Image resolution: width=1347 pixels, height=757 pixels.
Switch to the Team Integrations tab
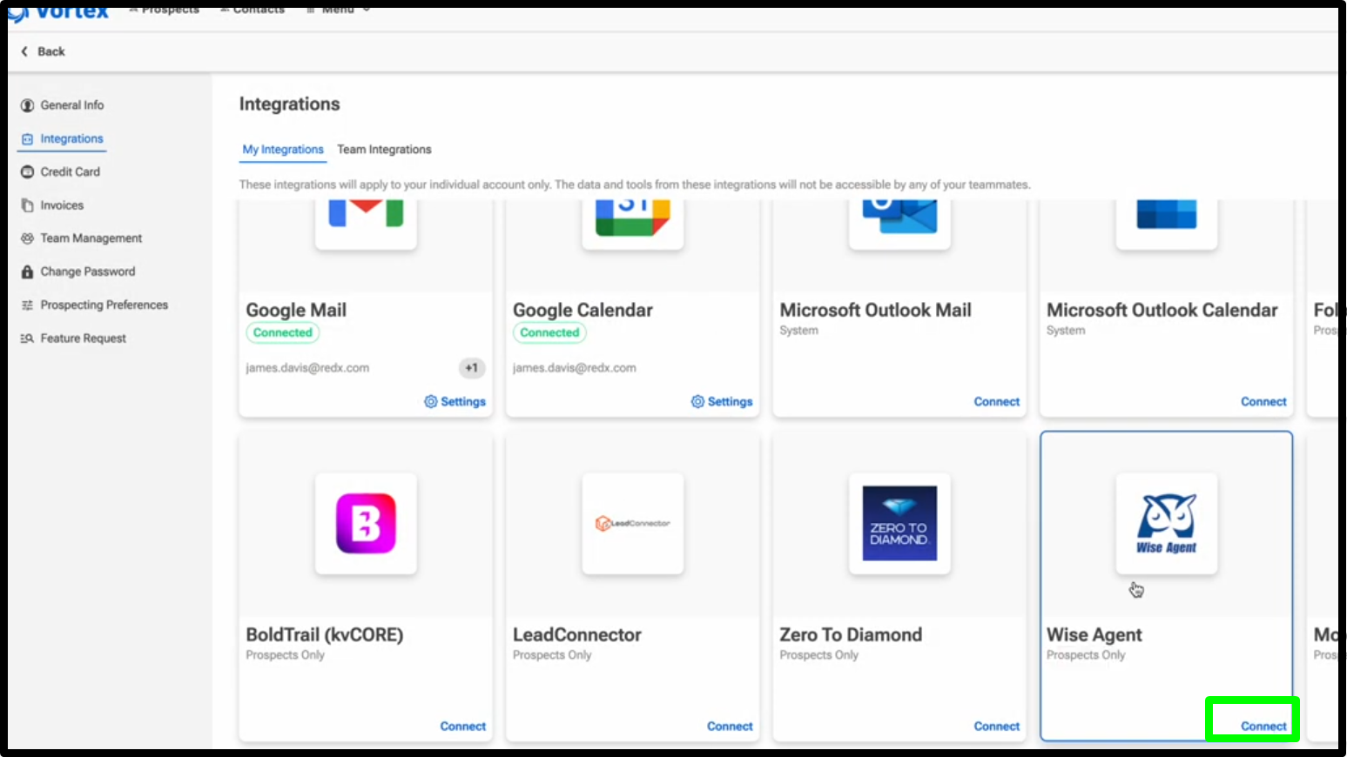pos(384,150)
